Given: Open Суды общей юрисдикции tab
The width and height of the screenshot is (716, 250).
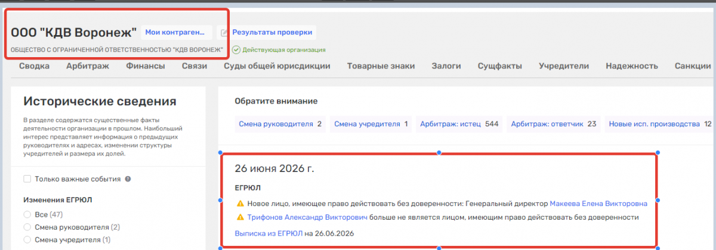Looking at the screenshot, I should [277, 66].
